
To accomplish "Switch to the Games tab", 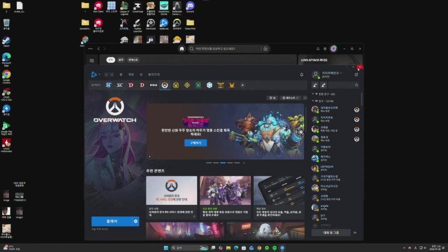I will pyautogui.click(x=131, y=75).
